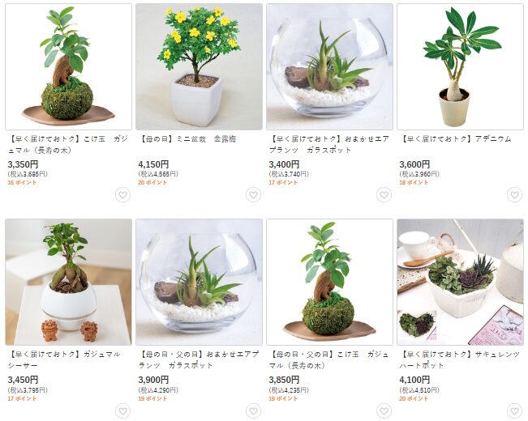The height and width of the screenshot is (421, 528).
Task: Select the ガジュマル シーサー product photo
Action: (68, 282)
